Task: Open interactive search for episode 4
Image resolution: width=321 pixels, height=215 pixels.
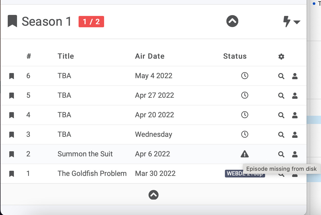Action: [295, 115]
